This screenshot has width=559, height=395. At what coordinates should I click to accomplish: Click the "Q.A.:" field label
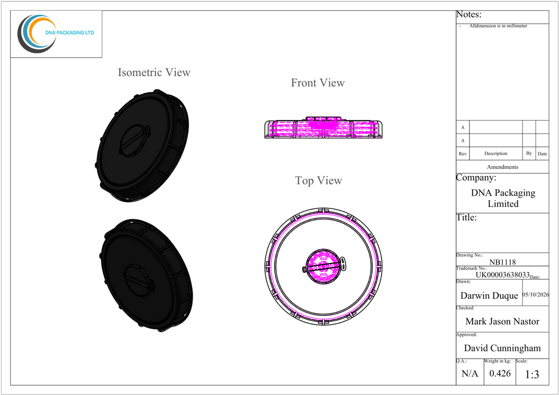pyautogui.click(x=462, y=361)
